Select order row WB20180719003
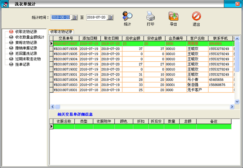243x168 pixels. (142, 64)
